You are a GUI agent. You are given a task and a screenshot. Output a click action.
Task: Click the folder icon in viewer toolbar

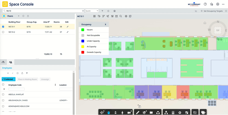point(151,112)
